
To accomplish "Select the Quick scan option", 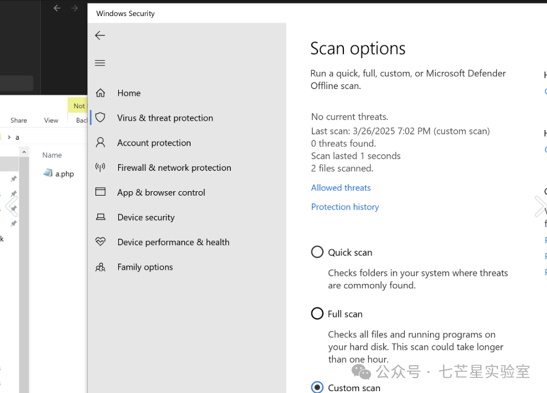I will (x=317, y=252).
